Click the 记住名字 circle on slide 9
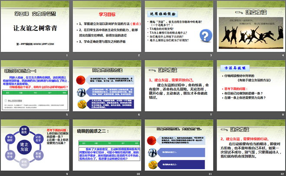 pos(38,138)
